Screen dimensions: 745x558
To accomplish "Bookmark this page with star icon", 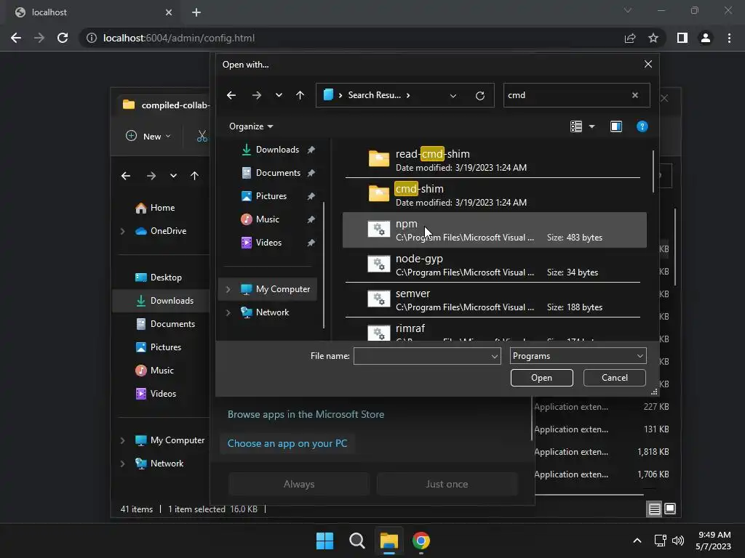I will point(653,38).
